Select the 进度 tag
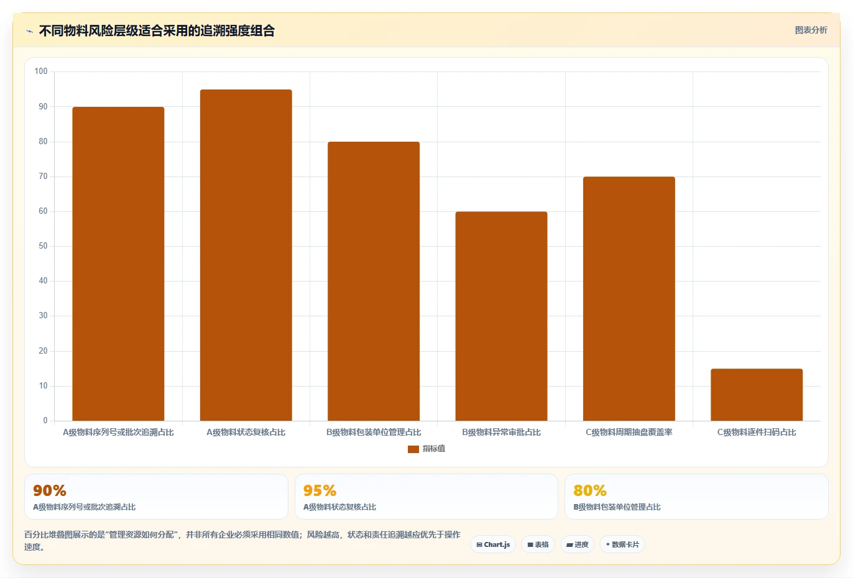This screenshot has width=853, height=578. tap(577, 544)
